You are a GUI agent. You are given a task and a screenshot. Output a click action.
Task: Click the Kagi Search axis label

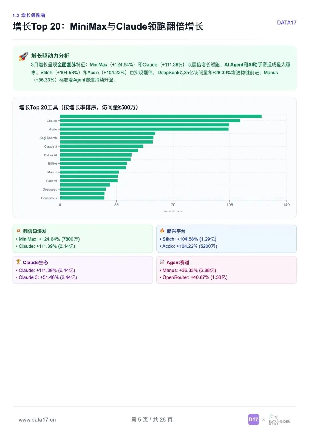pyautogui.click(x=48, y=138)
